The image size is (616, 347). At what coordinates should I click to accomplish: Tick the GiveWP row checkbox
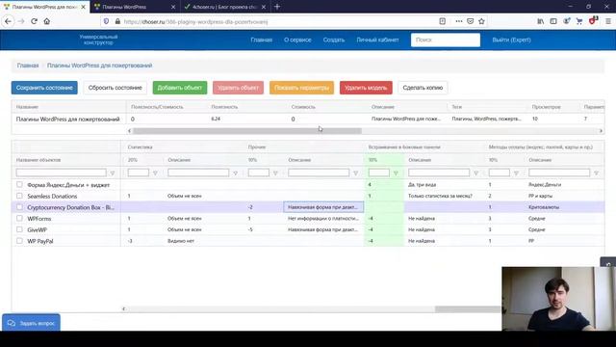click(x=19, y=229)
